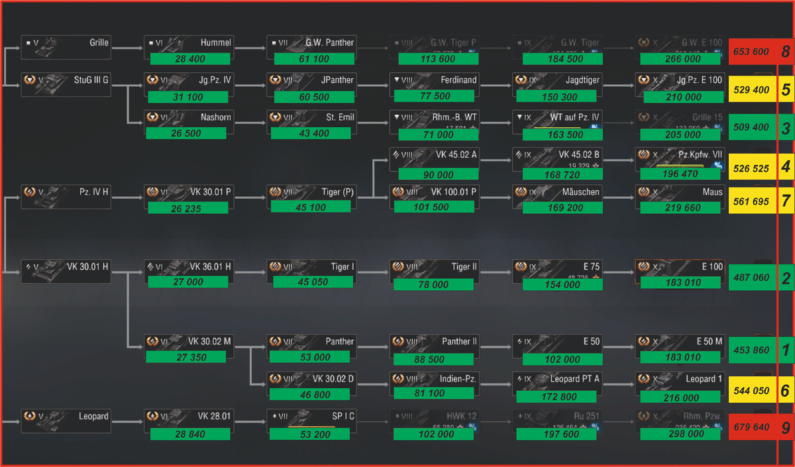Click the light tank class icon on SP I C
Viewport: 795px width, 467px height.
coord(274,417)
